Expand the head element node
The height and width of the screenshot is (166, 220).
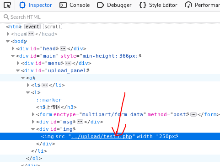[8, 34]
